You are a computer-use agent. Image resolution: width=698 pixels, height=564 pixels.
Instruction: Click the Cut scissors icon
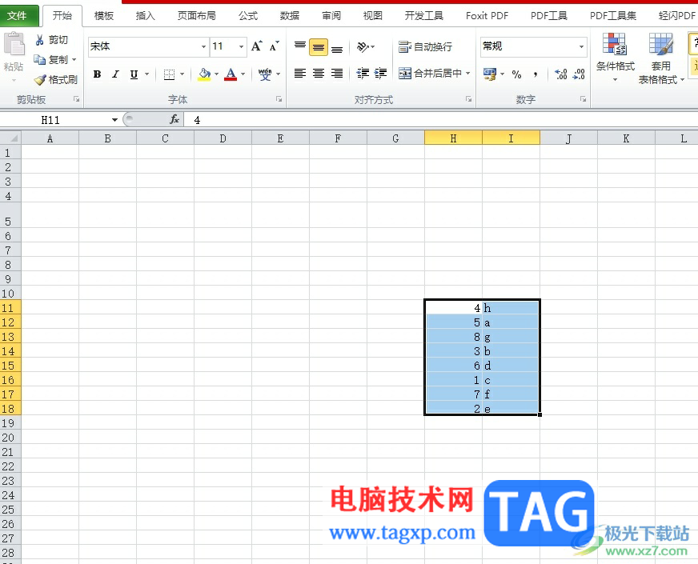[x=39, y=40]
